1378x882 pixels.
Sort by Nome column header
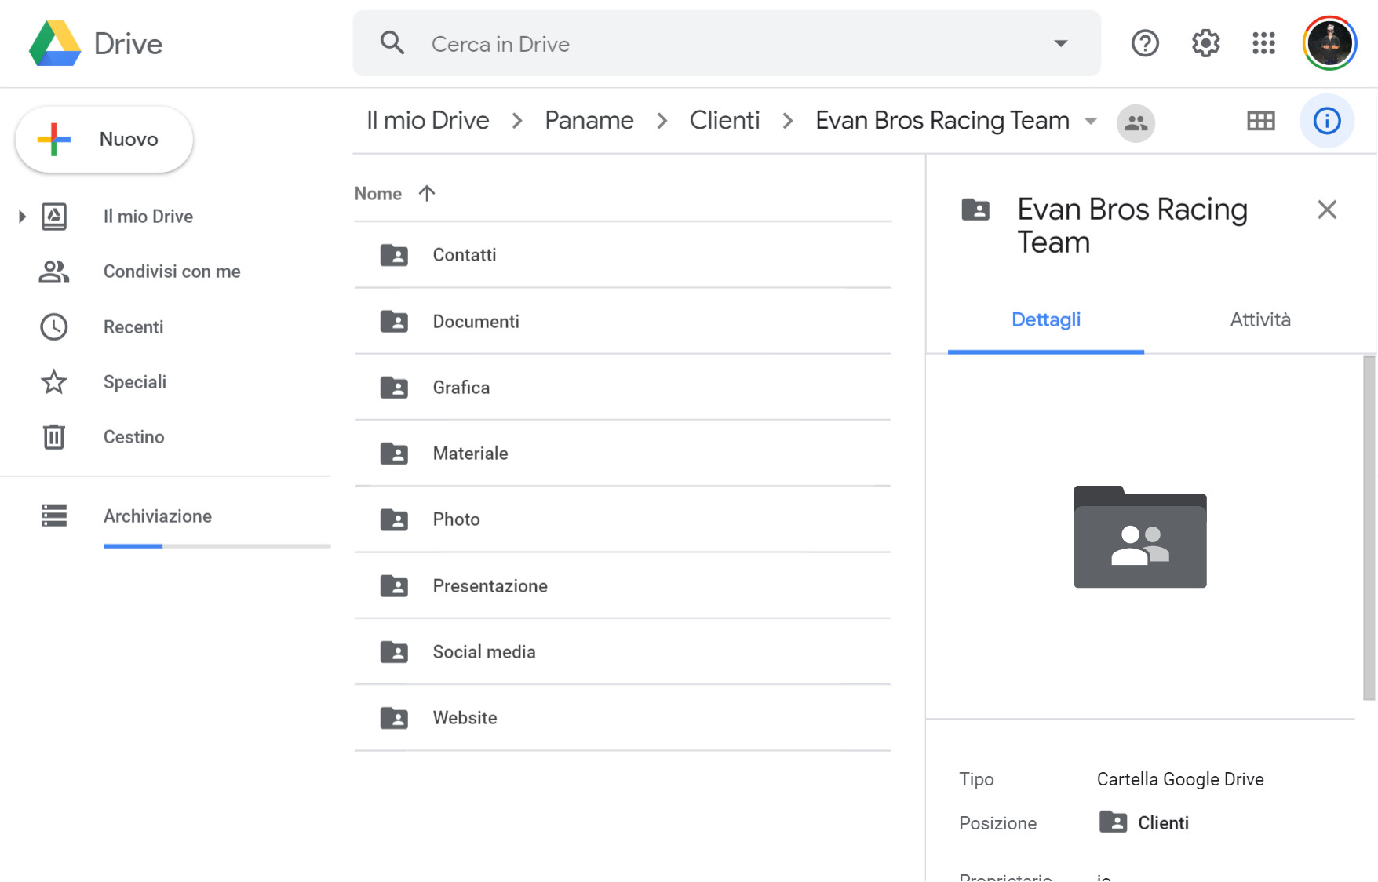[x=378, y=194]
